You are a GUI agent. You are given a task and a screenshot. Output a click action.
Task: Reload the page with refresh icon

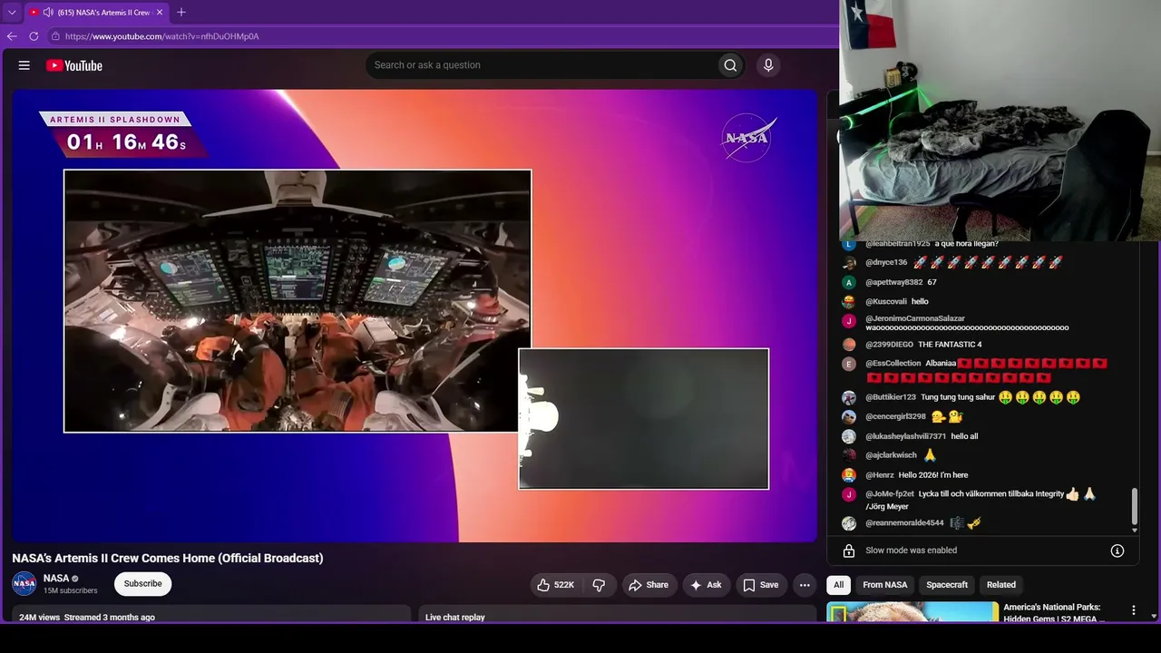pyautogui.click(x=34, y=36)
